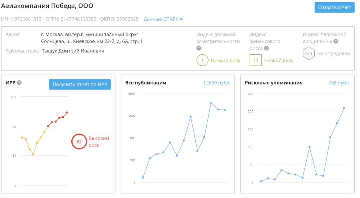Click lowest yellow point on ИРР chart

(x=33, y=155)
